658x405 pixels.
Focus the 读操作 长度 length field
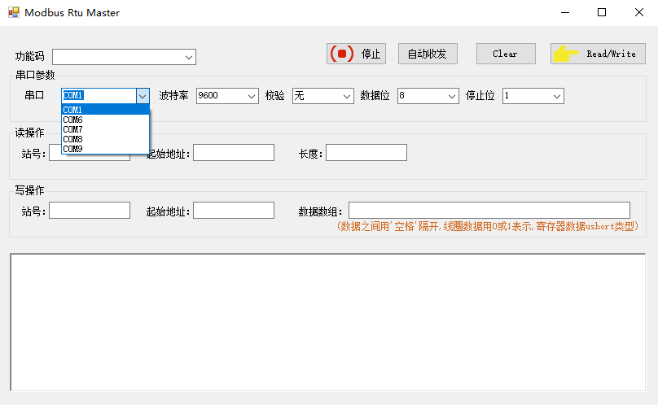[x=366, y=153]
